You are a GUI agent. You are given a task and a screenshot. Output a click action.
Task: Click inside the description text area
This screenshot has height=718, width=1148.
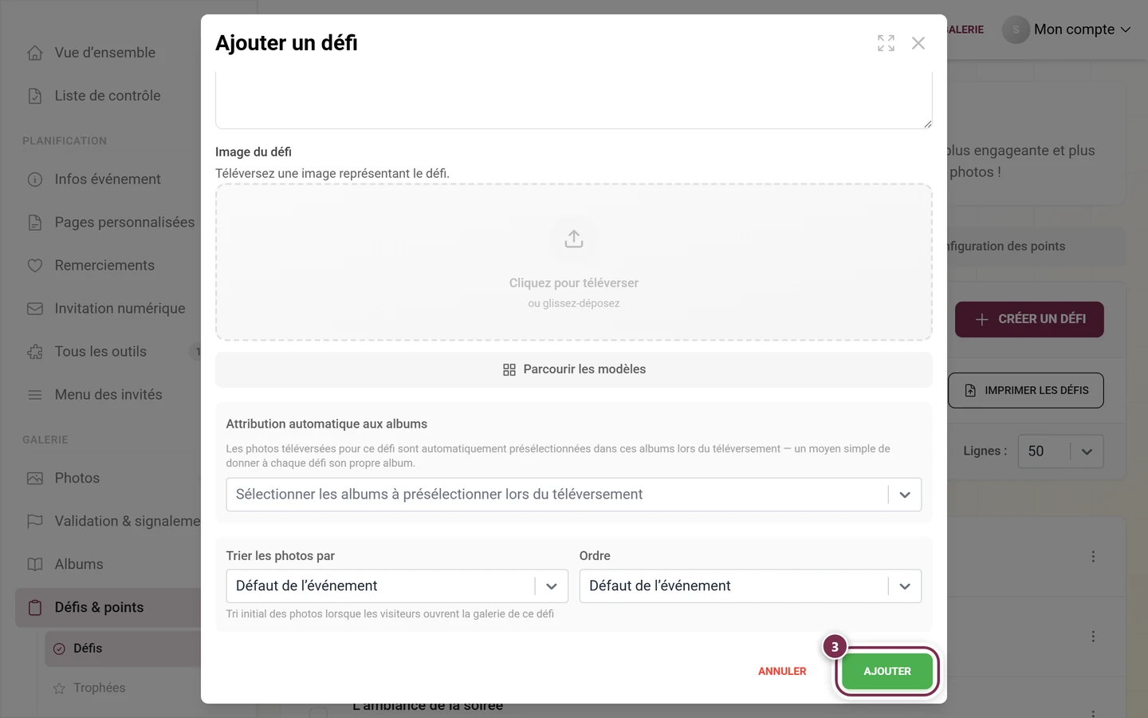click(574, 100)
